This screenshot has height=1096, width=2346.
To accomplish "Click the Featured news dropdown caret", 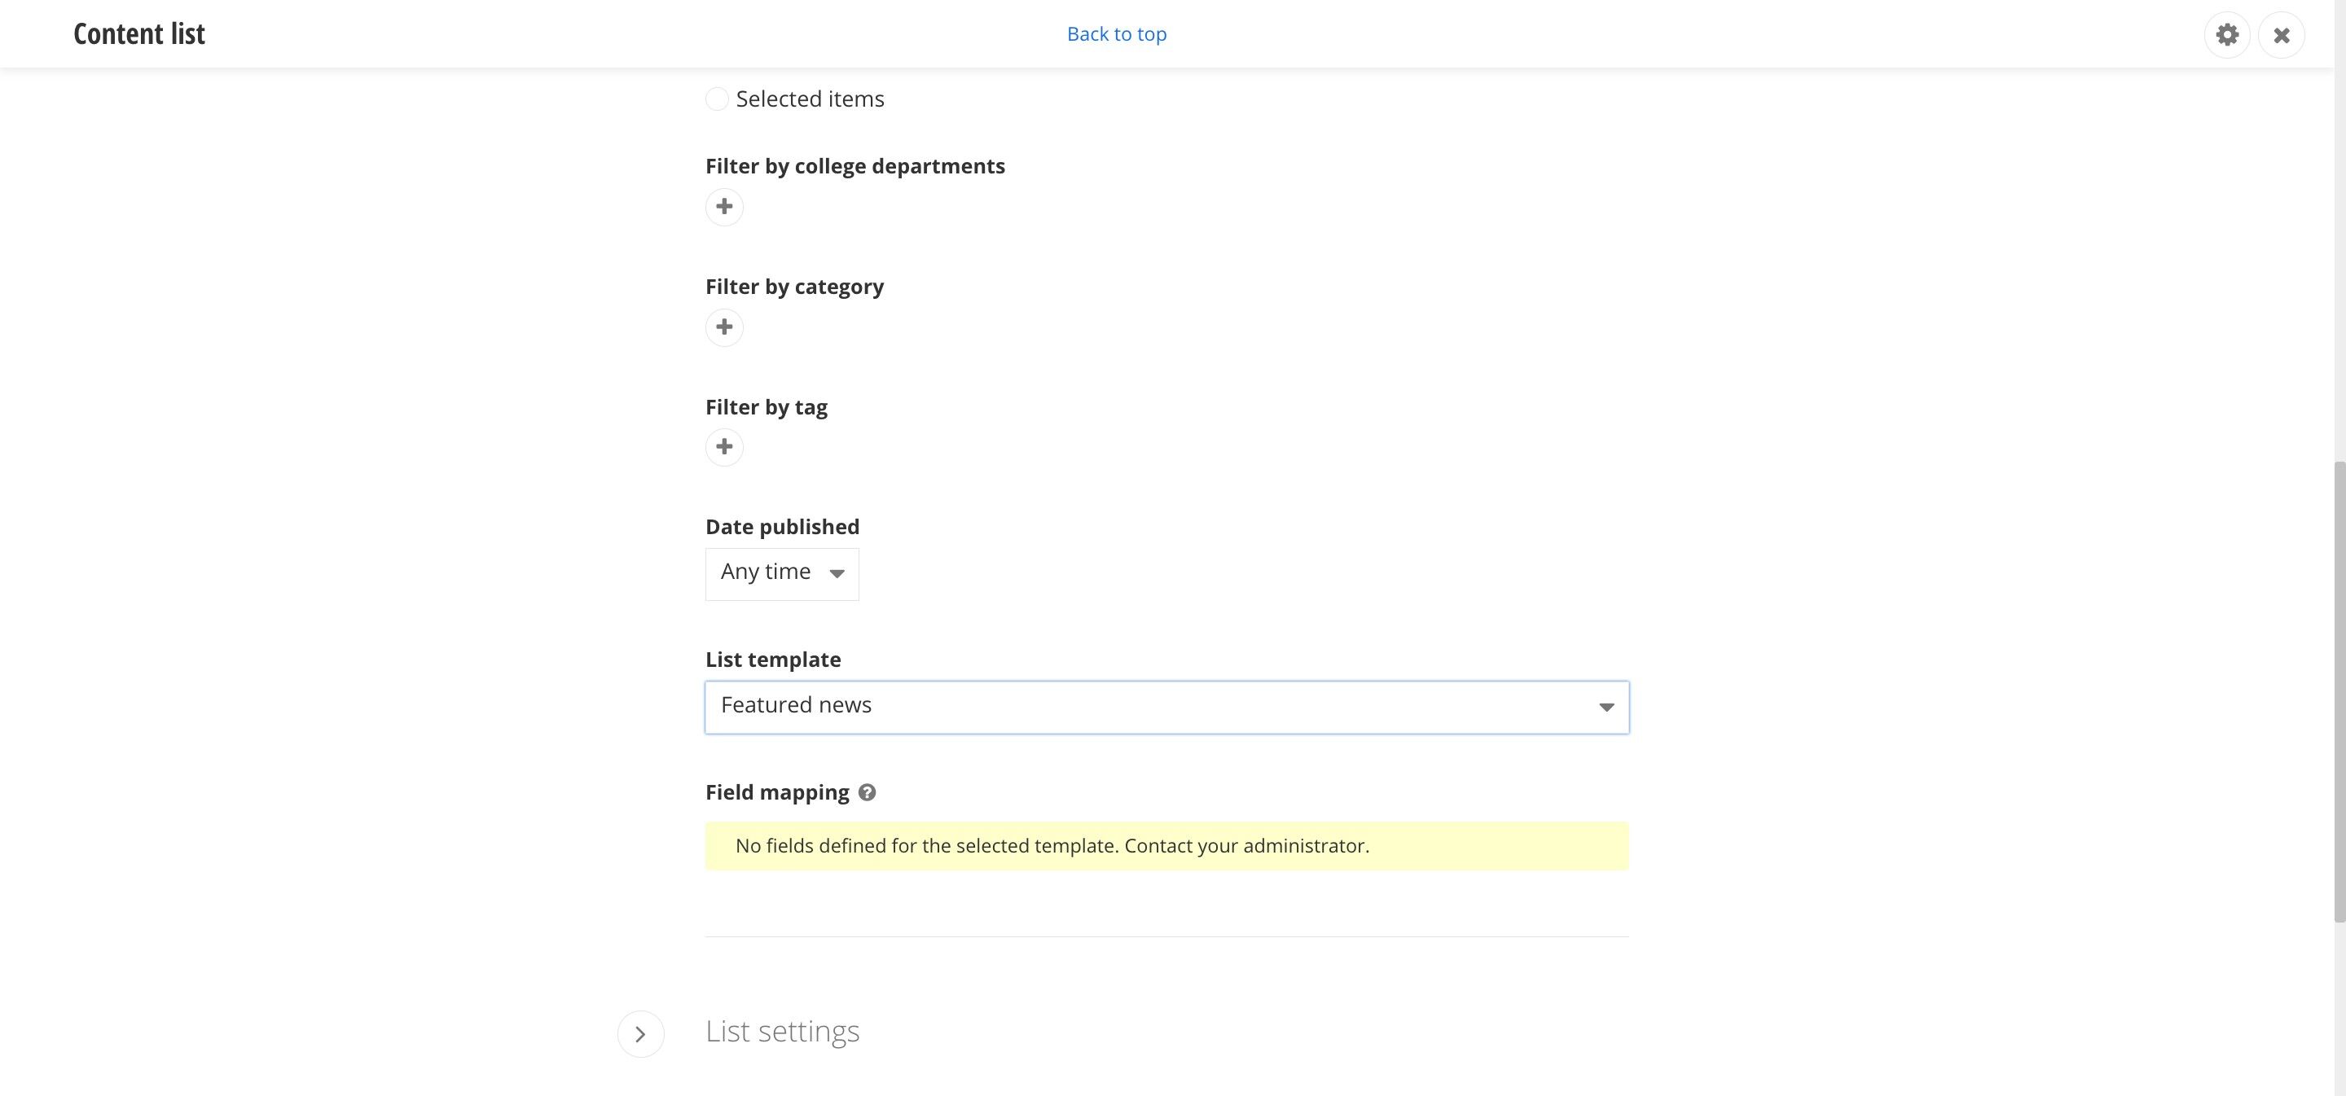I will (x=1606, y=708).
